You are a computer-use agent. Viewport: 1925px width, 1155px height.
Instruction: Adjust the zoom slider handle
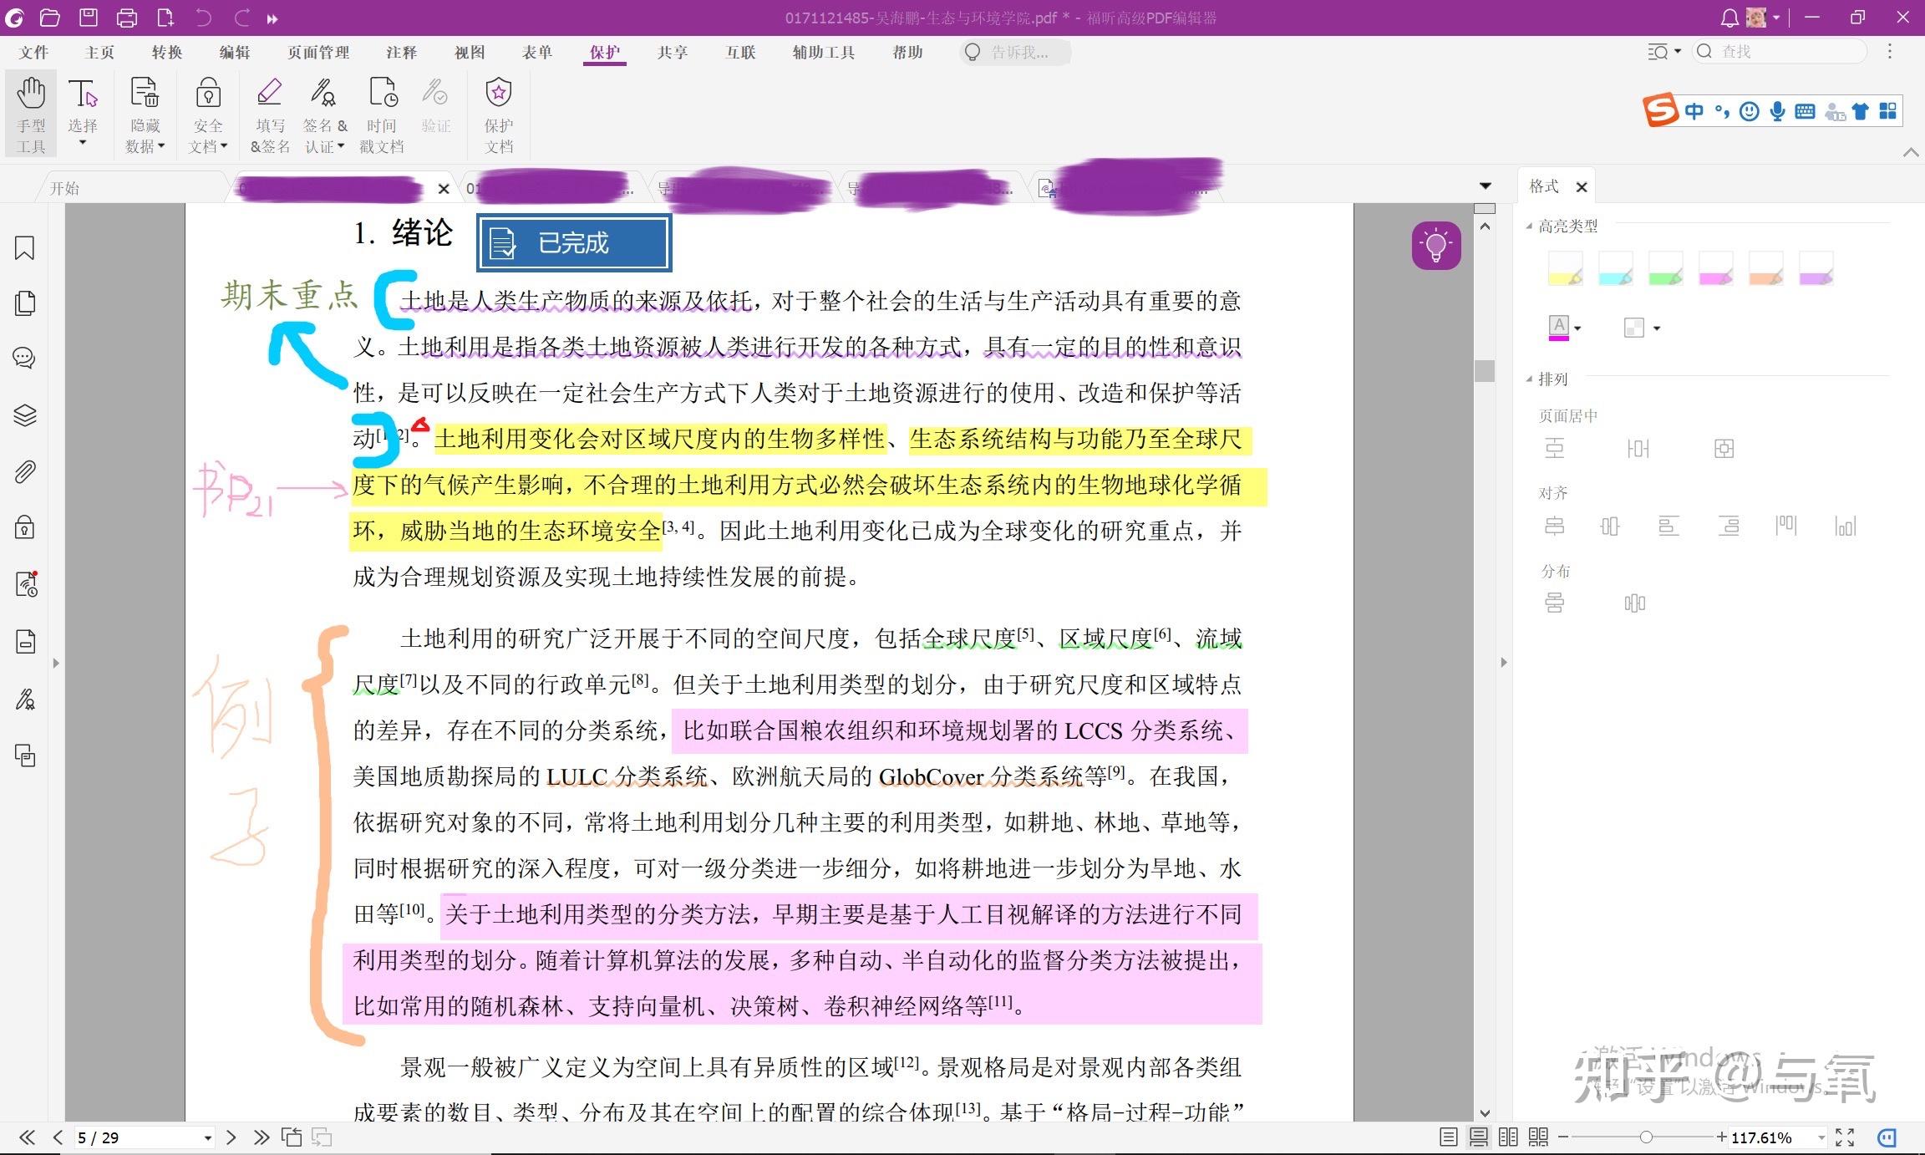[1645, 1137]
